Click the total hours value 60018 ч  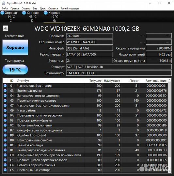[159, 61]
